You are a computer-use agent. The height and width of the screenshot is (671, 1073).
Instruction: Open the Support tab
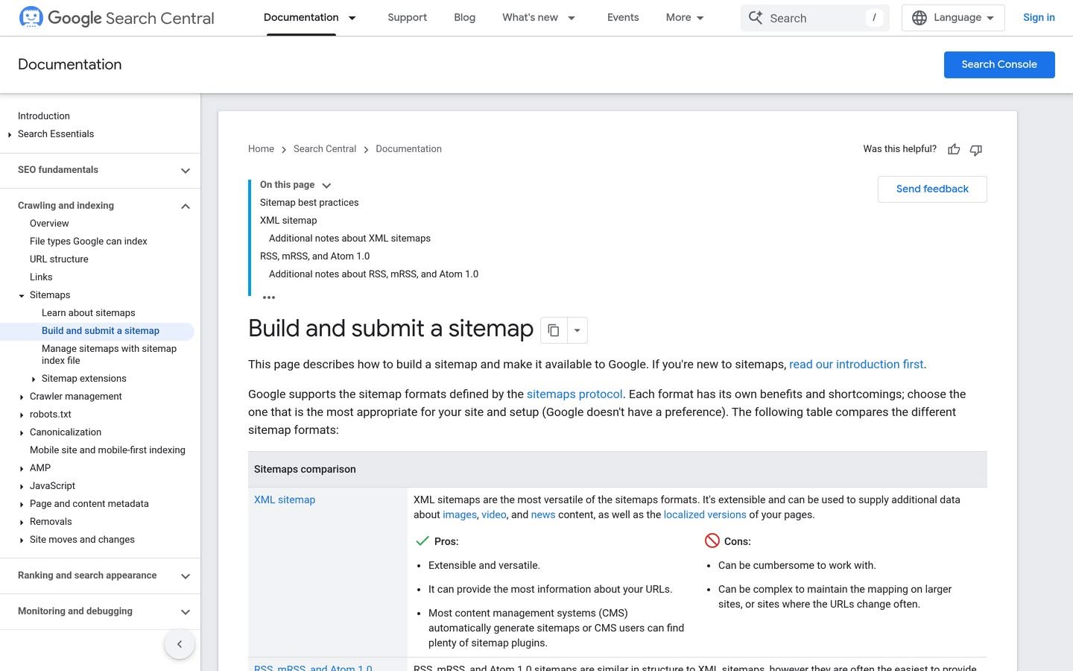[x=407, y=17]
